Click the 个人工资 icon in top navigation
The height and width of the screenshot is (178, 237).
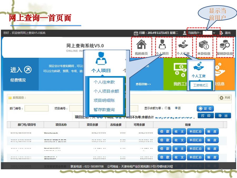coord(183,44)
